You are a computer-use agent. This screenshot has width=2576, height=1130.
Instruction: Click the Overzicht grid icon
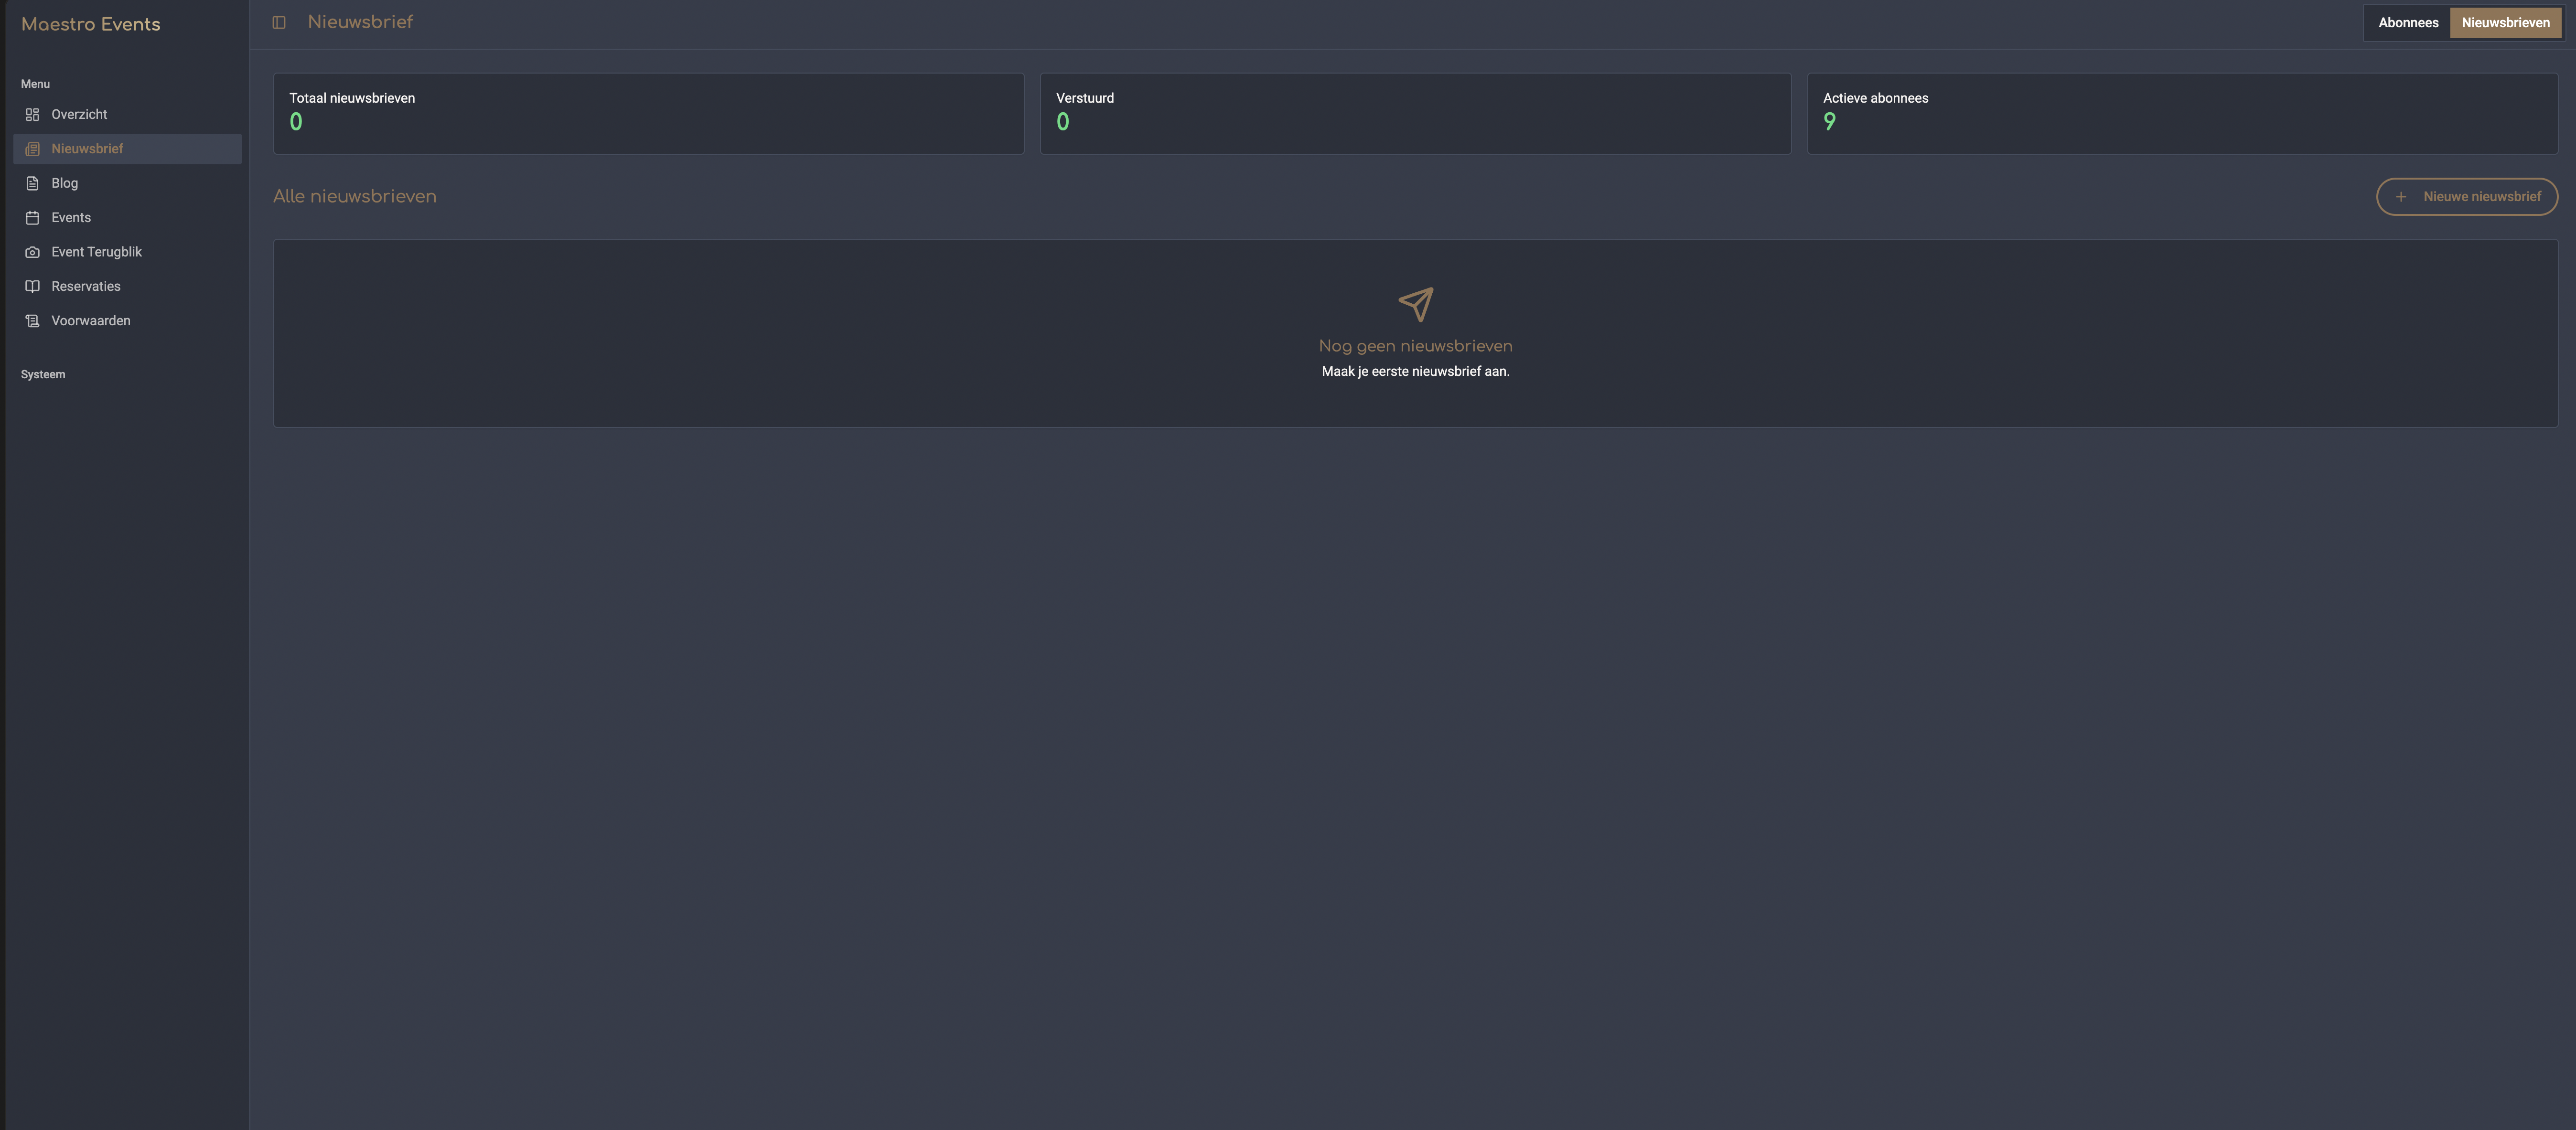32,115
